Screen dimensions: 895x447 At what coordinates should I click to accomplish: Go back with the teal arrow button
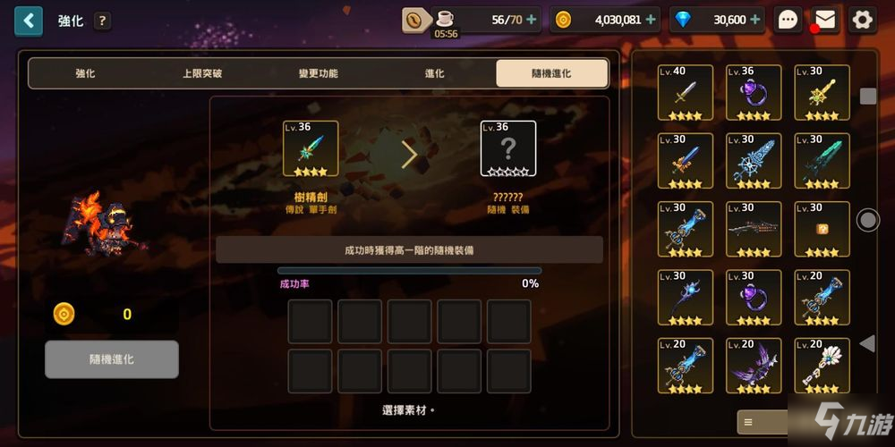pos(29,21)
